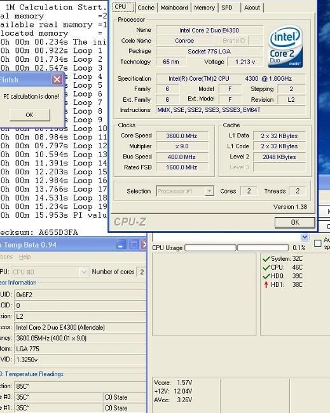Click the Core Speed 3600.0 MHz field
Image resolution: width=330 pixels, height=413 pixels.
(x=182, y=136)
